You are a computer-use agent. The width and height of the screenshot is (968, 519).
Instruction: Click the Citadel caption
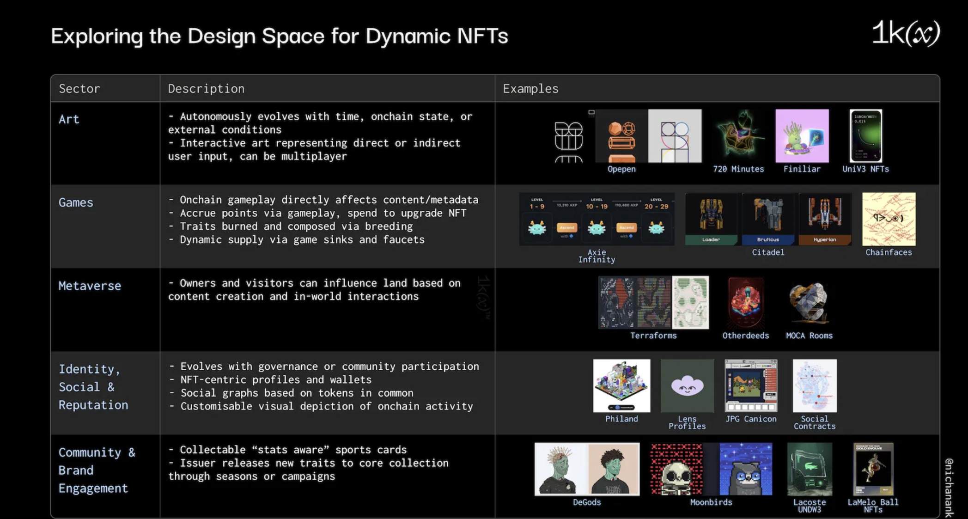[x=768, y=252]
